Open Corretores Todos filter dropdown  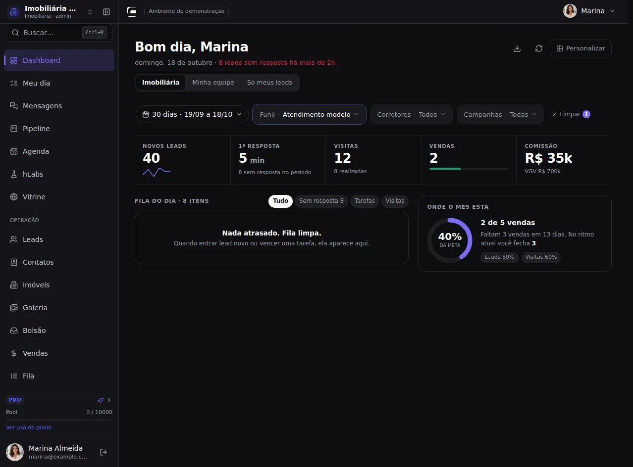(x=411, y=114)
